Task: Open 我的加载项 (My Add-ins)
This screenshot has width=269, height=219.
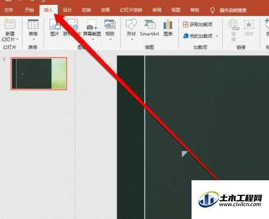Action: pos(198,36)
